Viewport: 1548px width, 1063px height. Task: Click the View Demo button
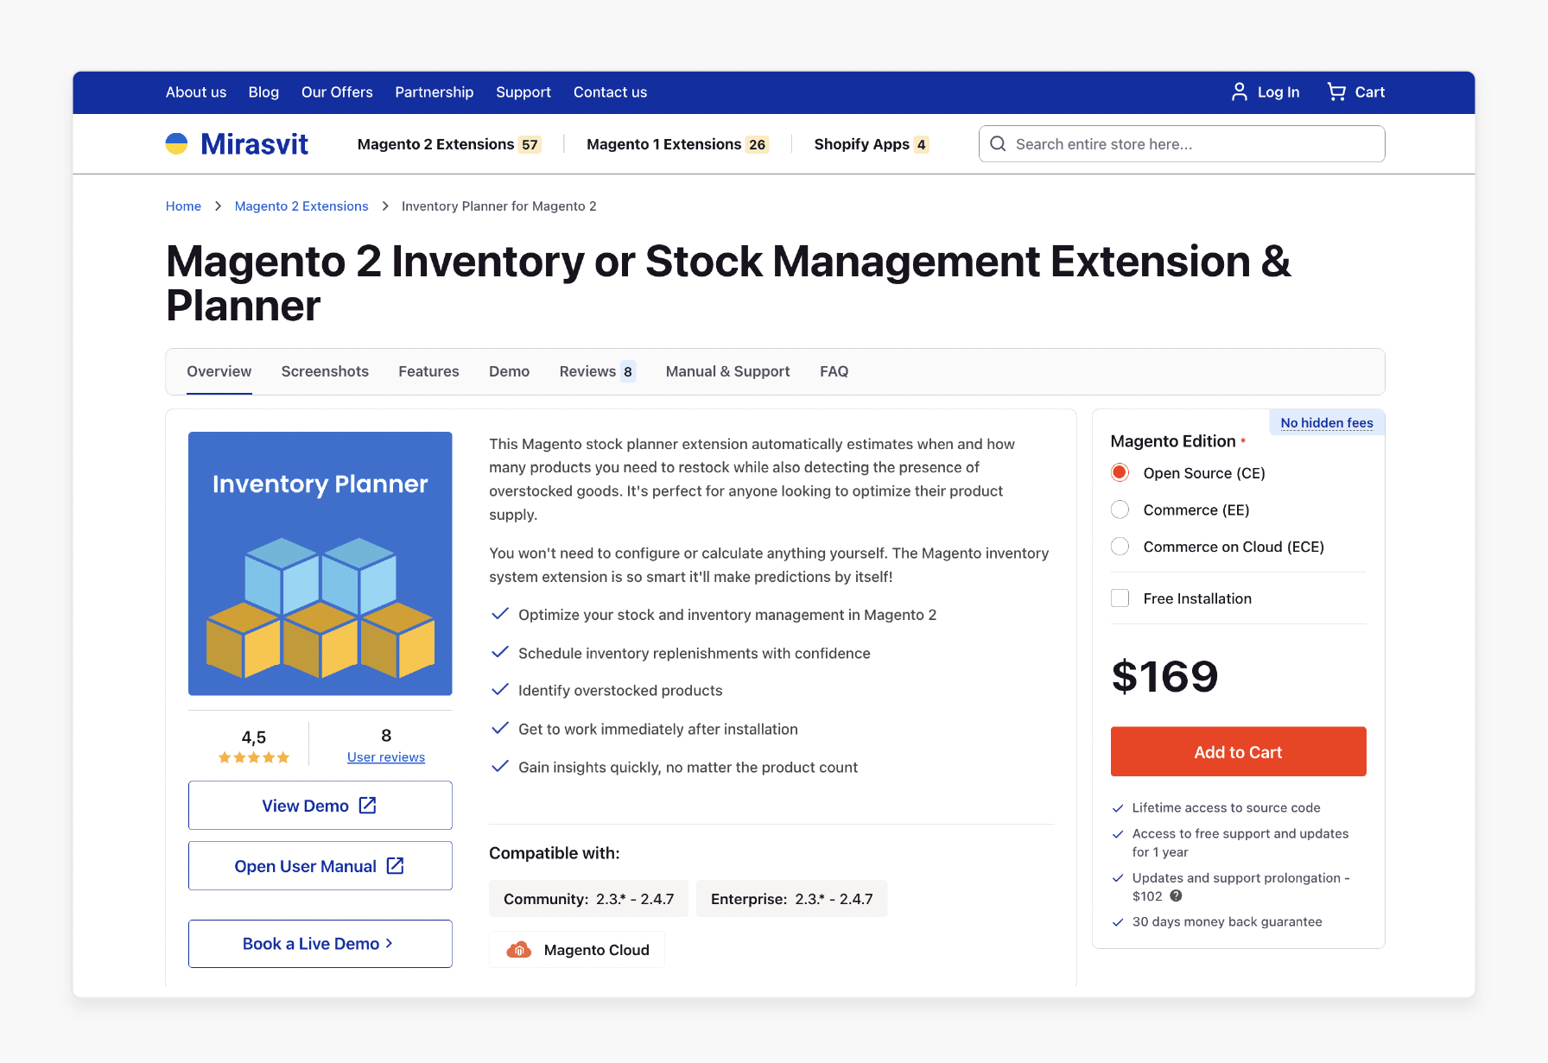tap(320, 806)
